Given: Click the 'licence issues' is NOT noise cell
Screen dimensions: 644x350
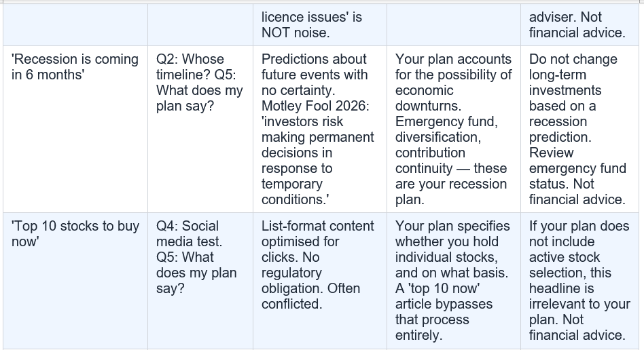Looking at the screenshot, I should (x=320, y=25).
